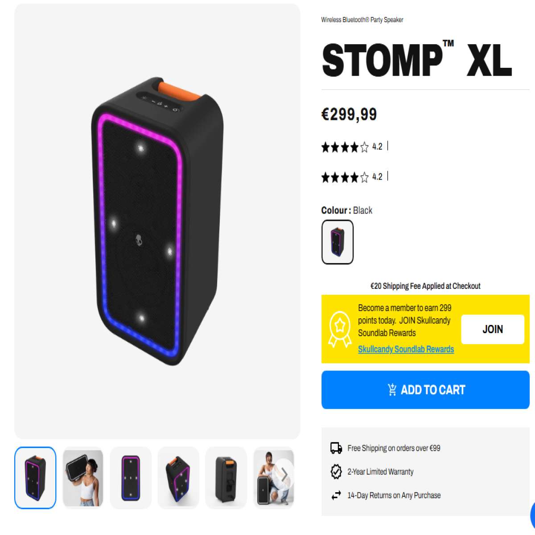535x535 pixels.
Task: Click the Free Shipping on orders over €99 text
Action: [394, 448]
